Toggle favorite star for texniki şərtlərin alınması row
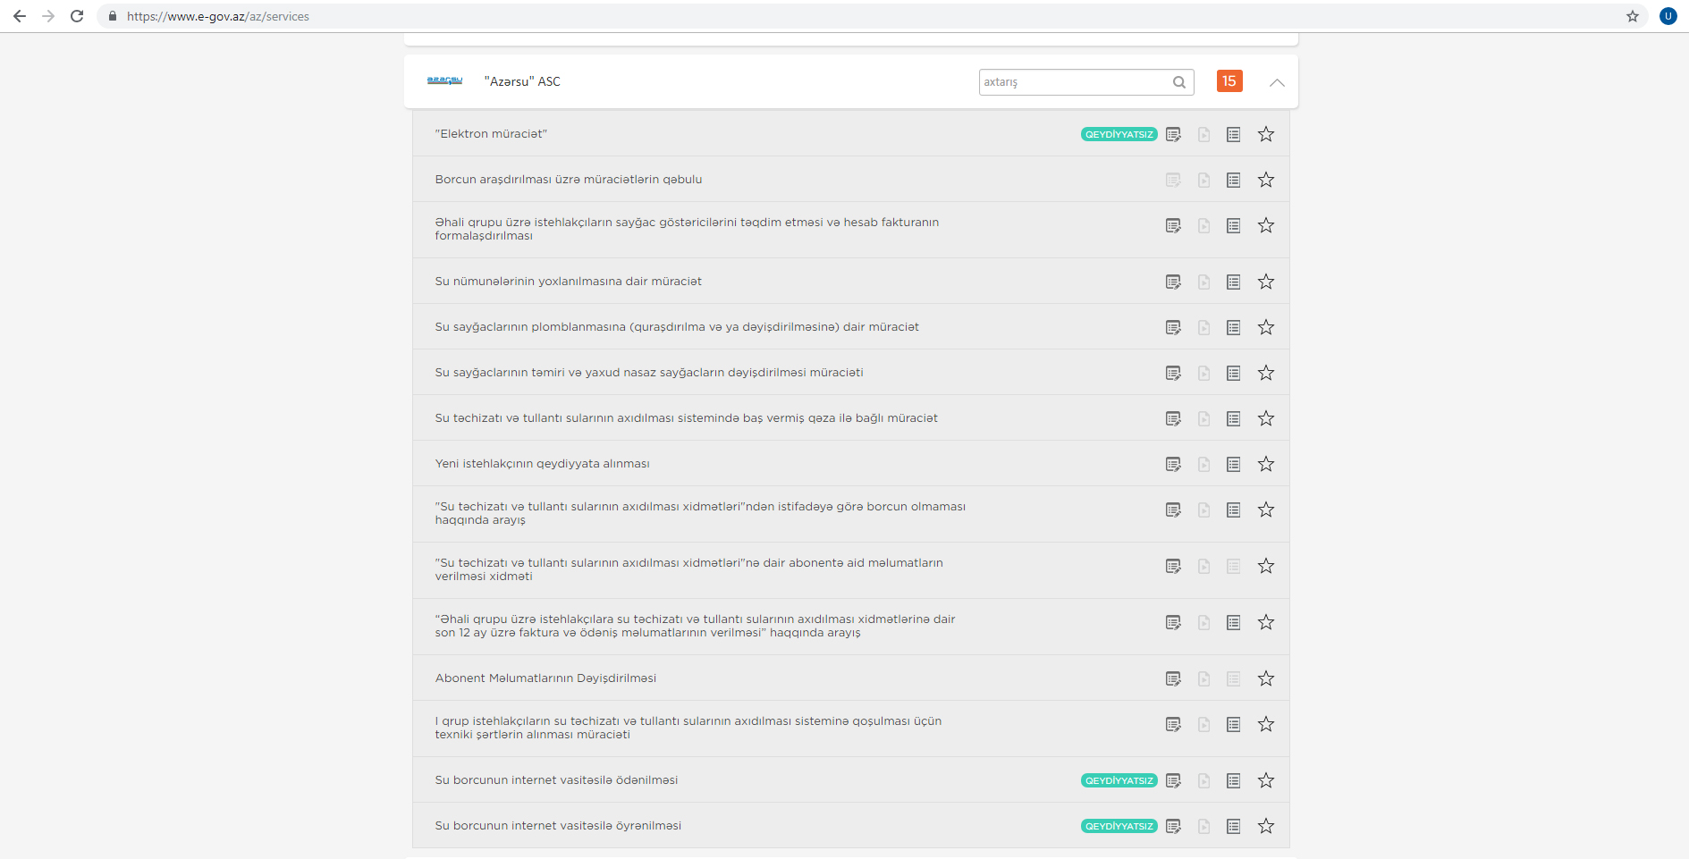This screenshot has height=859, width=1689. [1266, 724]
